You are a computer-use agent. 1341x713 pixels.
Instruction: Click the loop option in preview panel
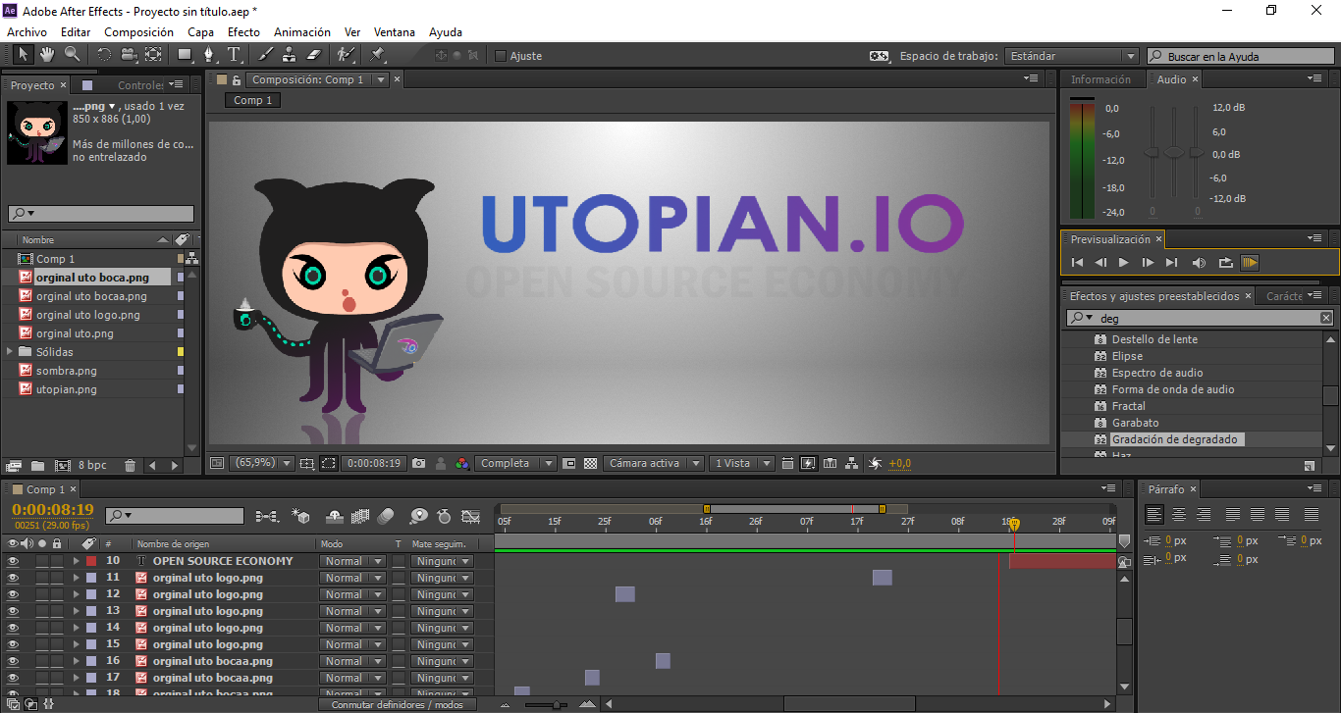[x=1225, y=262]
